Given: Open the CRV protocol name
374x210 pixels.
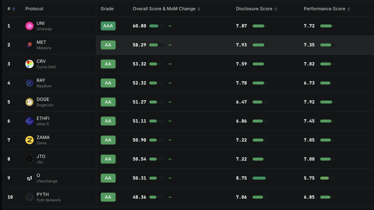Looking at the screenshot, I should tap(41, 61).
